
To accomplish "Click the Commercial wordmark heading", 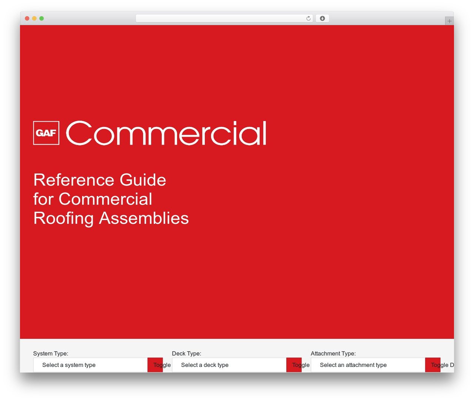I will click(166, 133).
